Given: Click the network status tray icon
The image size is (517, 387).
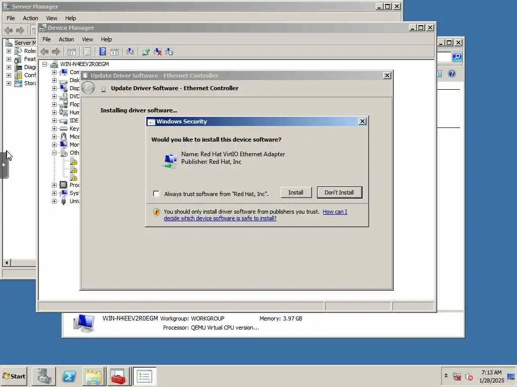Looking at the screenshot, I should click(456, 376).
